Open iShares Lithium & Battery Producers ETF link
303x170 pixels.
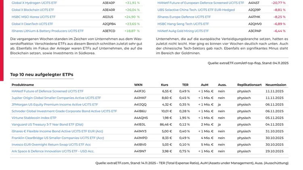(x=48, y=31)
